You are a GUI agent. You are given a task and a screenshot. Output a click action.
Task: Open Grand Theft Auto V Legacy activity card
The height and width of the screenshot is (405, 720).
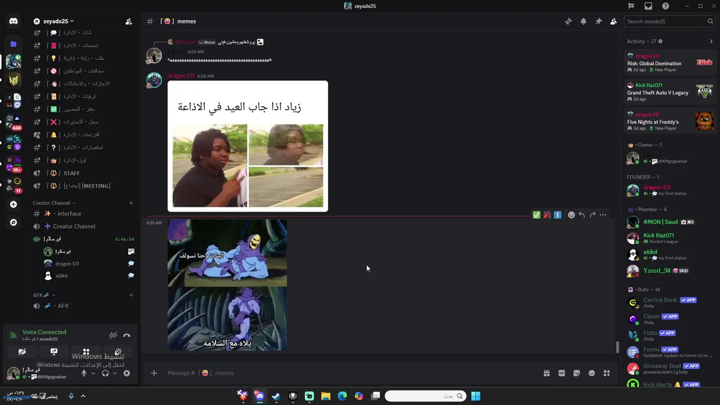(670, 92)
